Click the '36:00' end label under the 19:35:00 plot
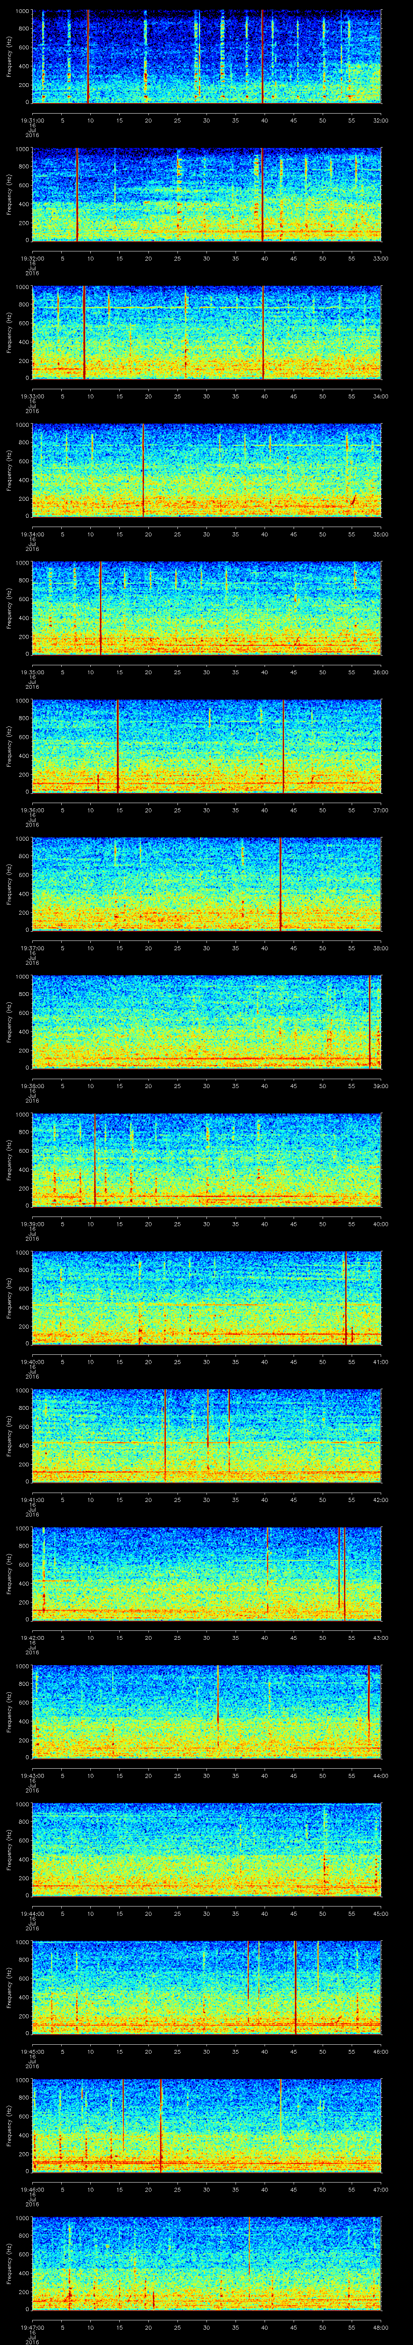Screen dimensions: 413x2345 [x=380, y=672]
